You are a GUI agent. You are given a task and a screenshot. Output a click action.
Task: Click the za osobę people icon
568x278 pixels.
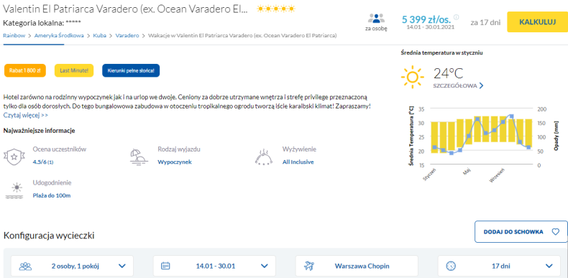coord(376,18)
